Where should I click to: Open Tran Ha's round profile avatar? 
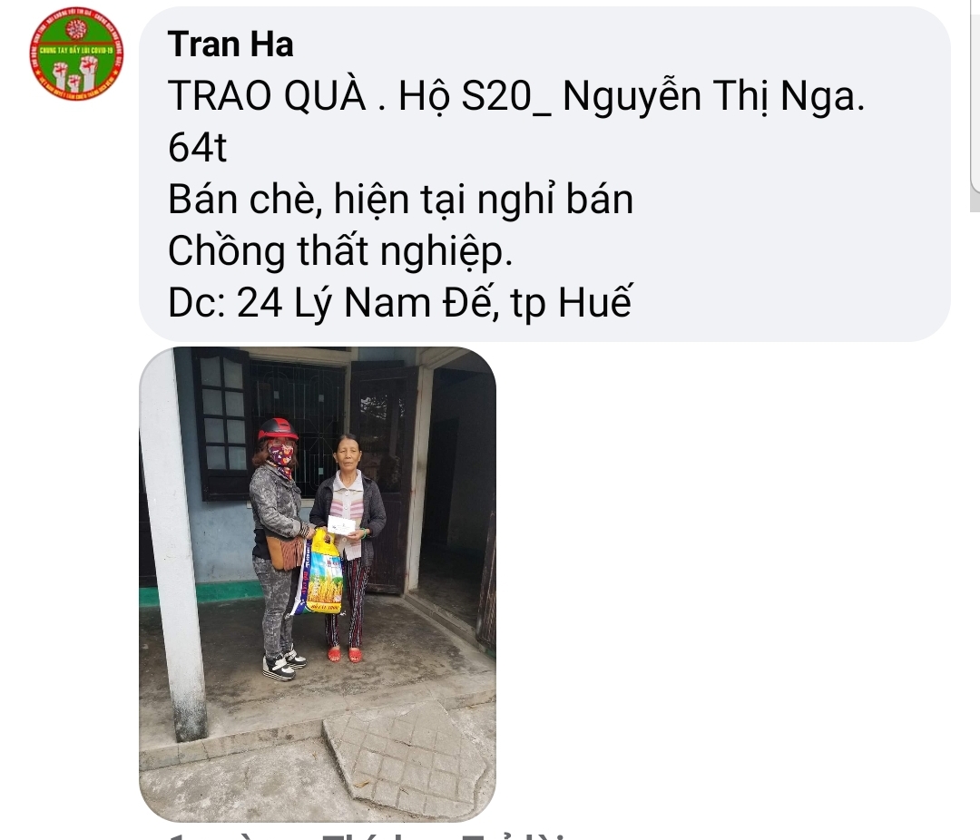76,54
